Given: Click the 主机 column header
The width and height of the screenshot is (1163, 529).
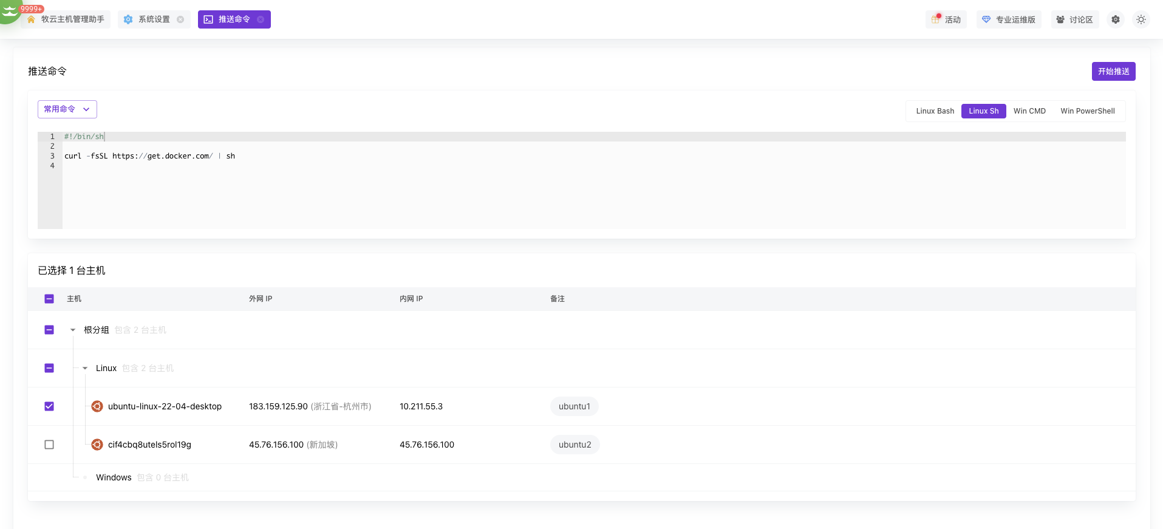Looking at the screenshot, I should point(74,299).
